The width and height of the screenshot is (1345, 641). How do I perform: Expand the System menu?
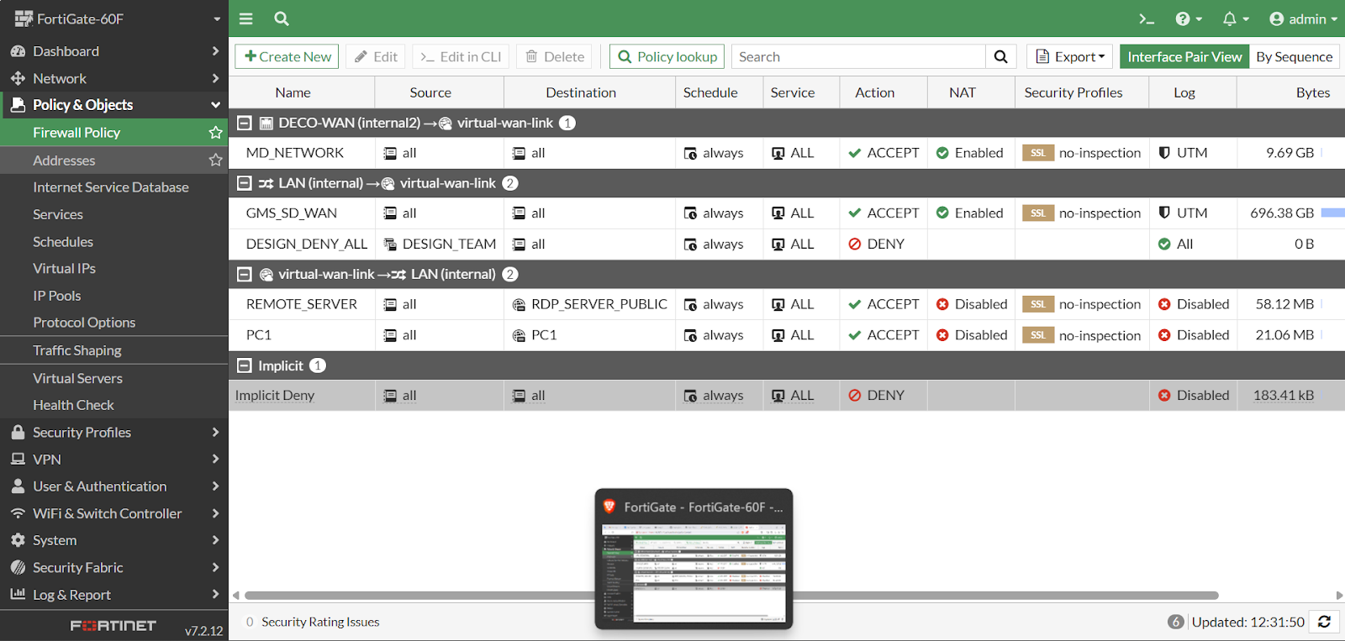pos(114,540)
